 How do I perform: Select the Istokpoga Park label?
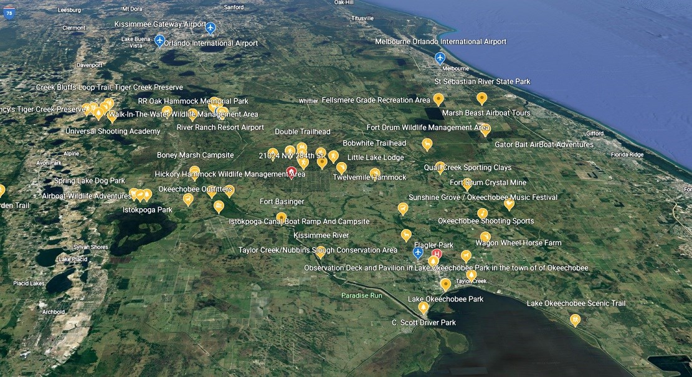(x=148, y=210)
